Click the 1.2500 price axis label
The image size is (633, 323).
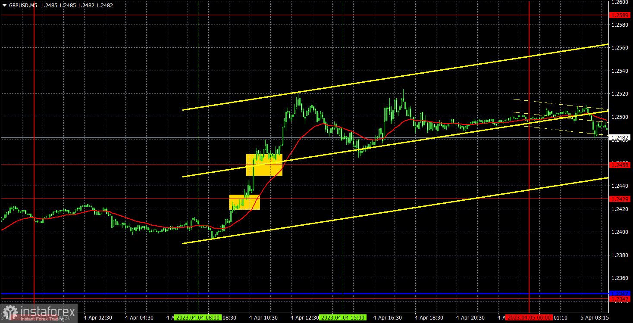[x=619, y=117]
